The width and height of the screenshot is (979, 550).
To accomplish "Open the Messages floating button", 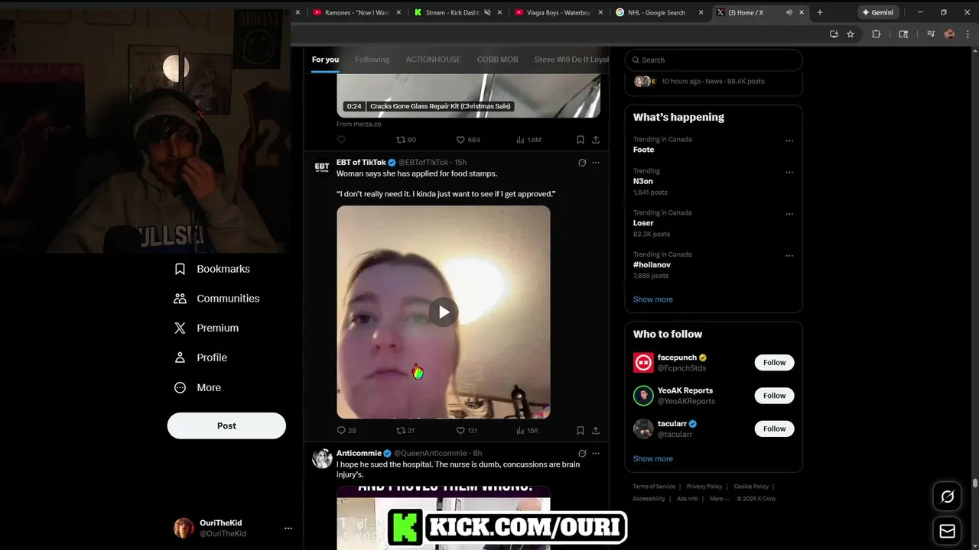I will (x=948, y=531).
